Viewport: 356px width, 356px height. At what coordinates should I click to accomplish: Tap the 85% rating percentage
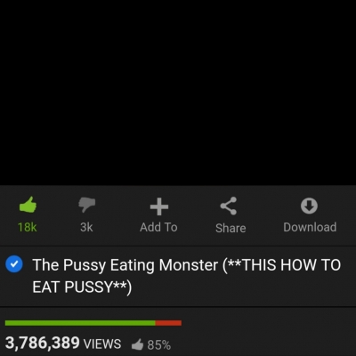pyautogui.click(x=159, y=345)
